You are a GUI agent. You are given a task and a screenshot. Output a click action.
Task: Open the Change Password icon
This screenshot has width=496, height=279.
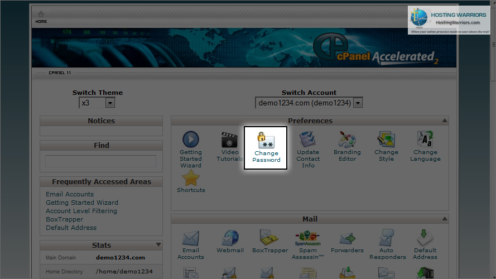[266, 141]
